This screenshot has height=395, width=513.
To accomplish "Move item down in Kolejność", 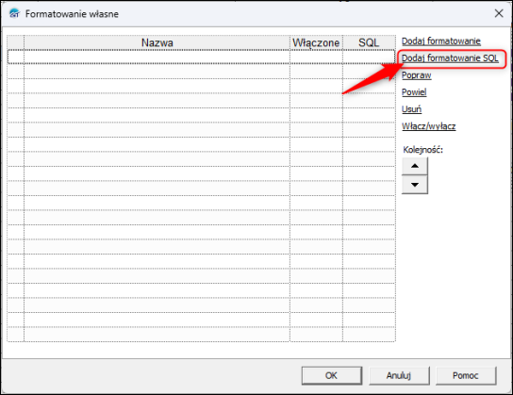I will pyautogui.click(x=415, y=185).
